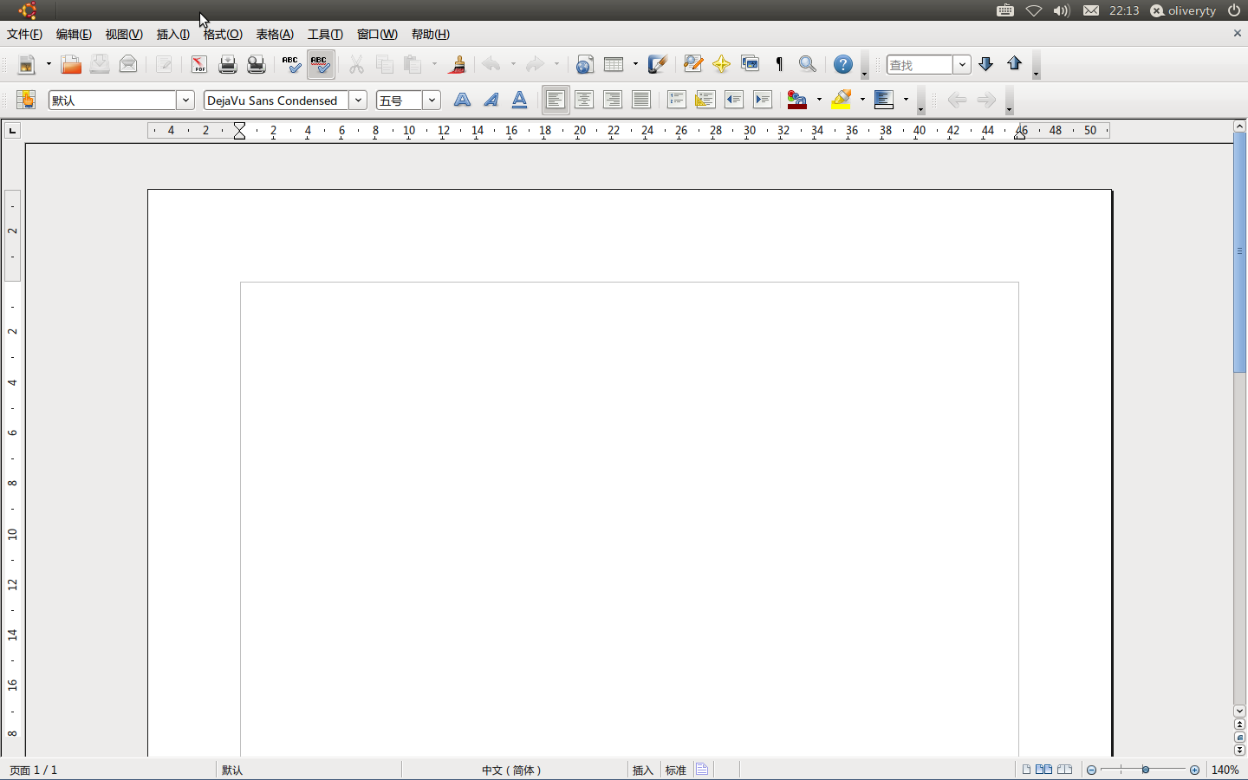Click the Print File Directly icon
The width and height of the screenshot is (1248, 780).
tap(228, 64)
